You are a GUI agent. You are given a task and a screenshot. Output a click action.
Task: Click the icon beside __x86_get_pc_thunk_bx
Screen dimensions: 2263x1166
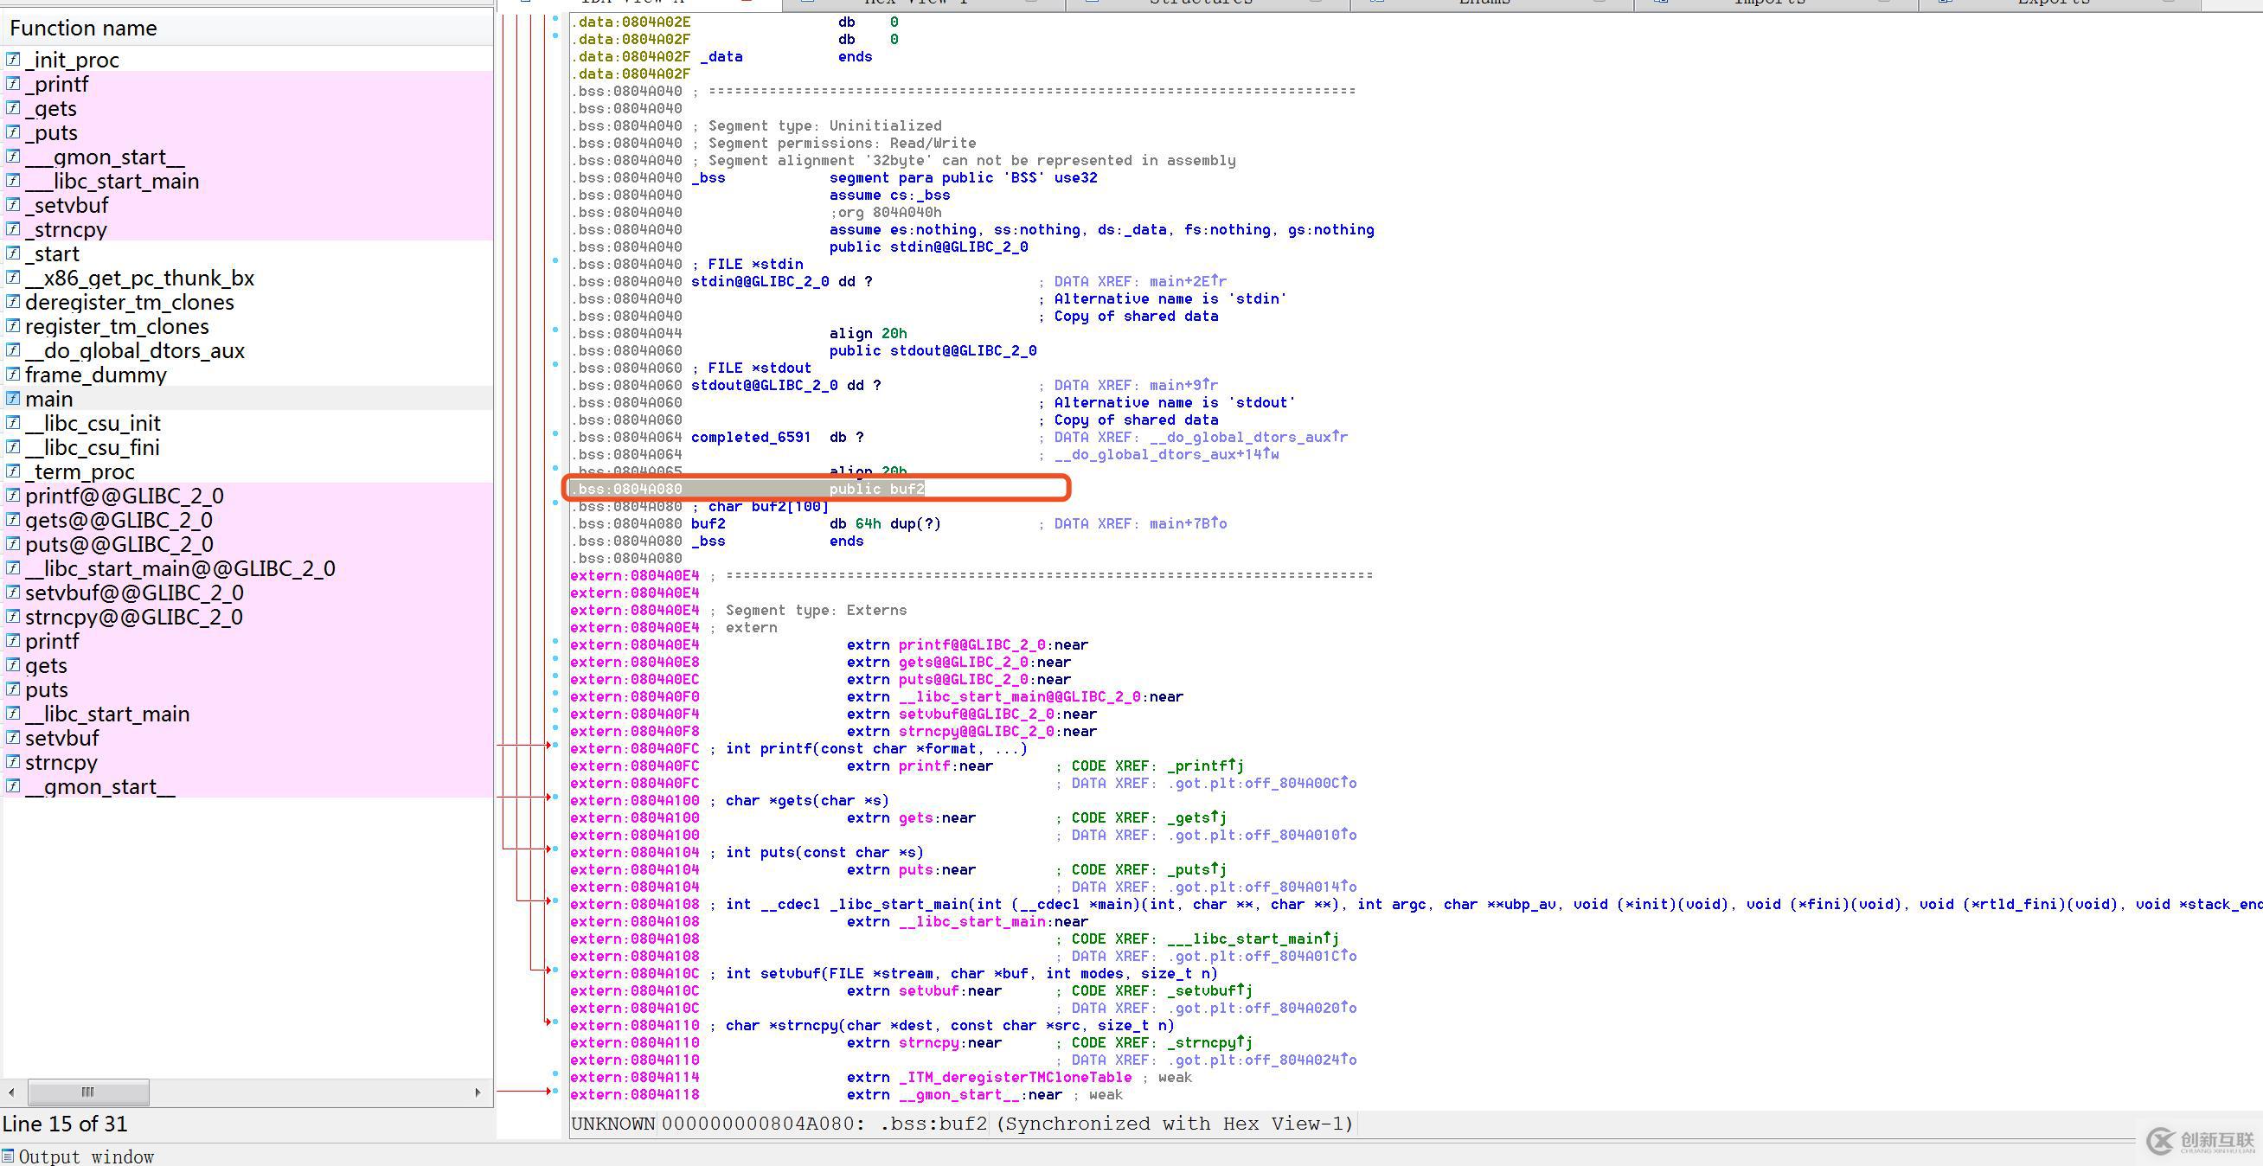pyautogui.click(x=13, y=278)
